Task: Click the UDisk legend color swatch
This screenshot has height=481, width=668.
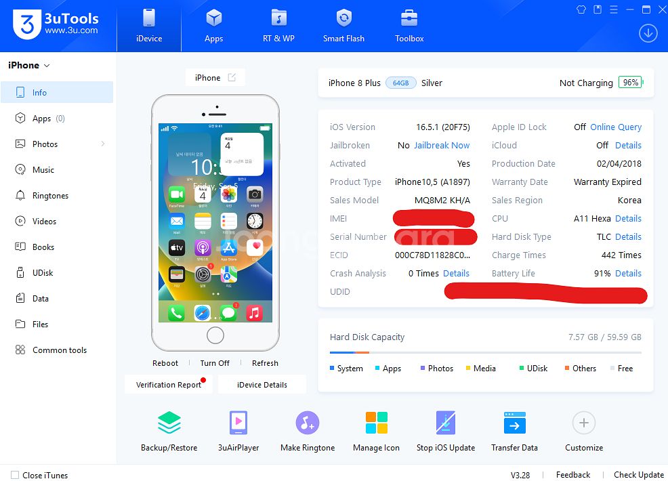Action: [x=522, y=368]
